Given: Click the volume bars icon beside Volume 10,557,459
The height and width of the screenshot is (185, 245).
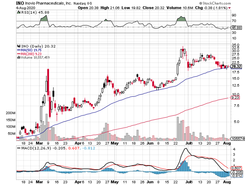Looking at the screenshot, I should tap(19, 57).
